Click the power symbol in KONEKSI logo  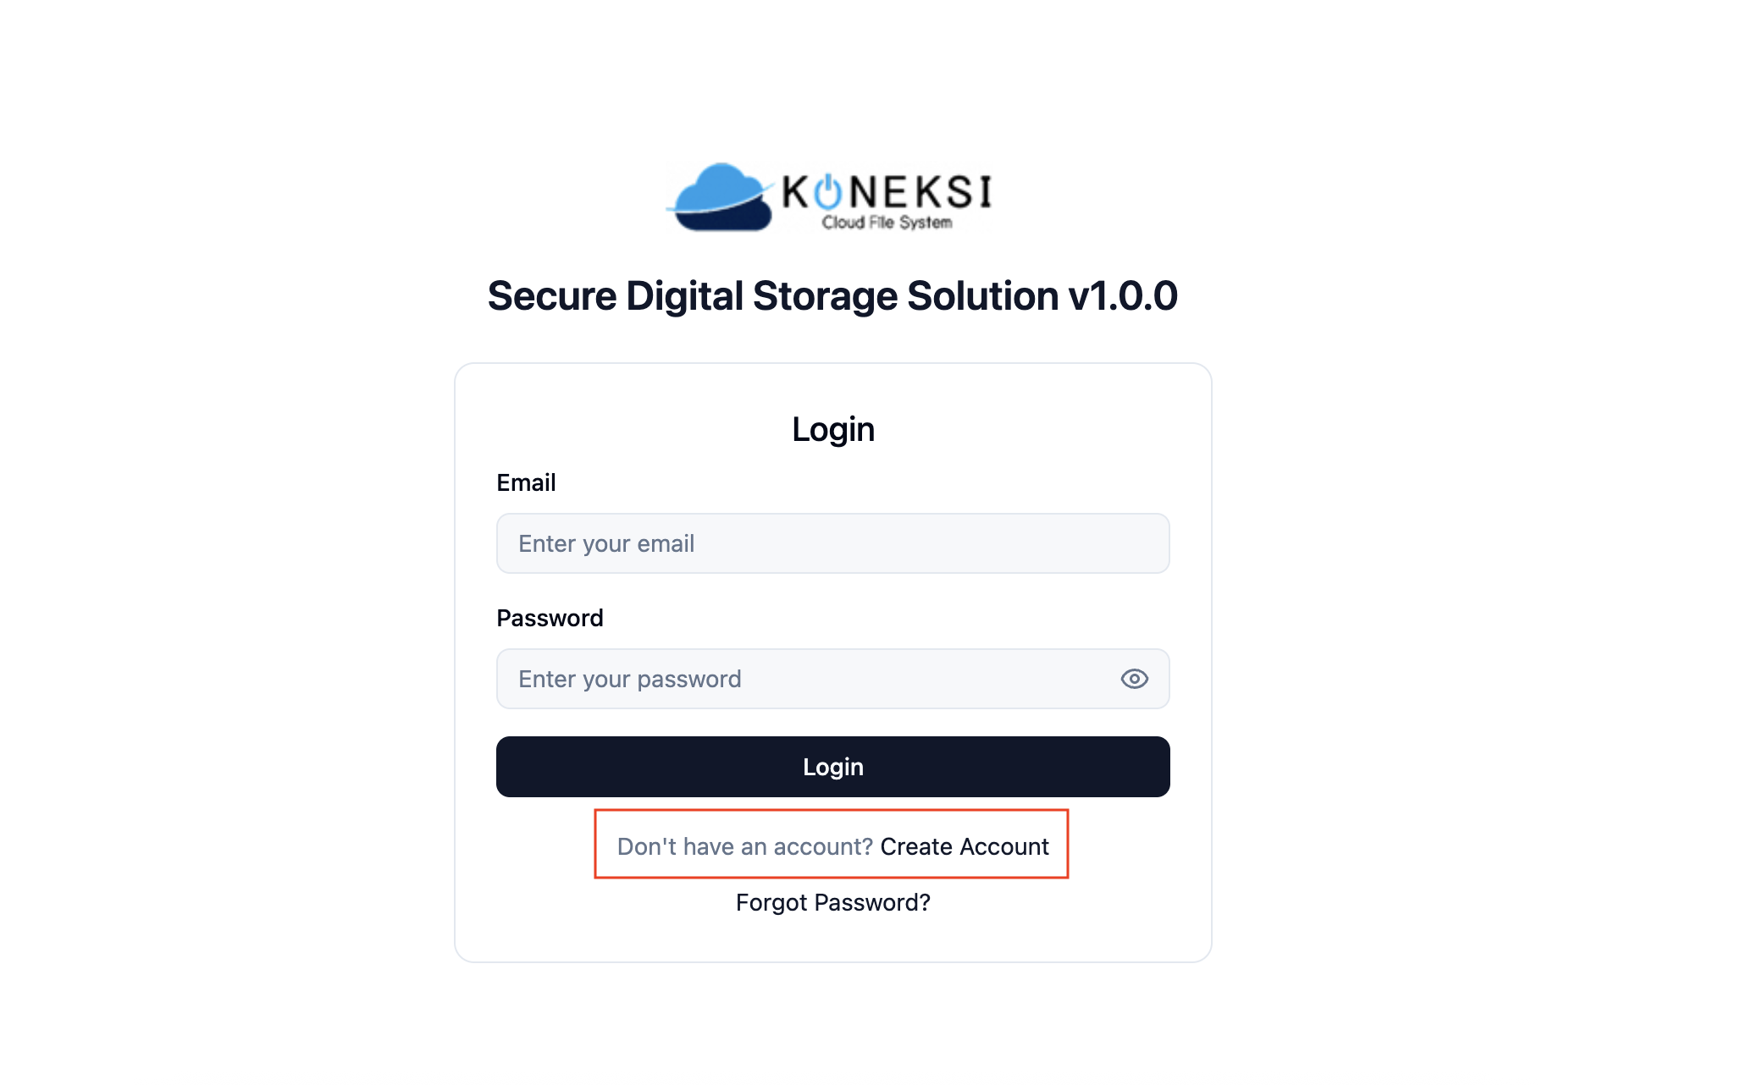coord(828,191)
